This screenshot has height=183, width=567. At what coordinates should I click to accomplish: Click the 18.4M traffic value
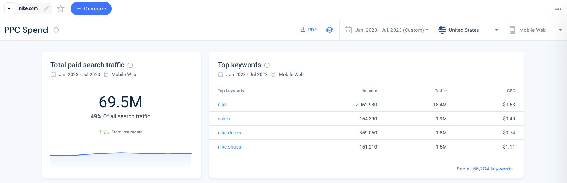click(440, 105)
